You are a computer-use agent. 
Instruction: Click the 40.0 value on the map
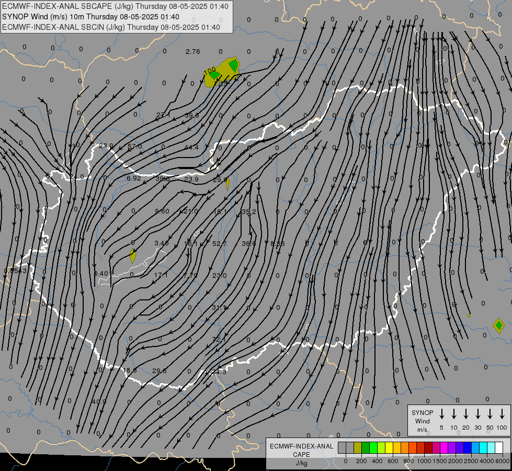coord(99,401)
